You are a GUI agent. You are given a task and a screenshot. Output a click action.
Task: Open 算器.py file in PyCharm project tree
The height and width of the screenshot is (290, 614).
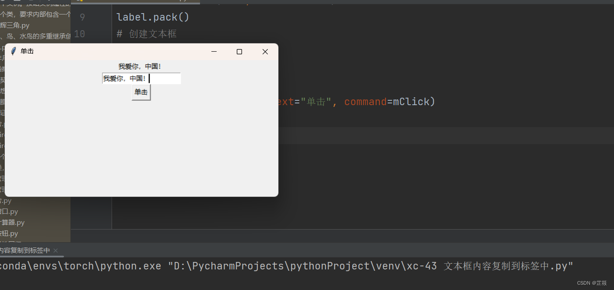click(12, 223)
